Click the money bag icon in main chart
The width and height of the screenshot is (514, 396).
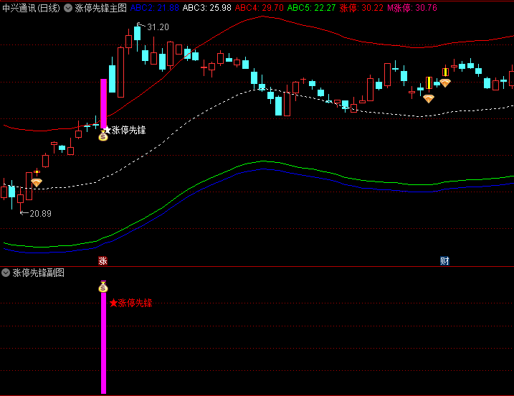103,136
